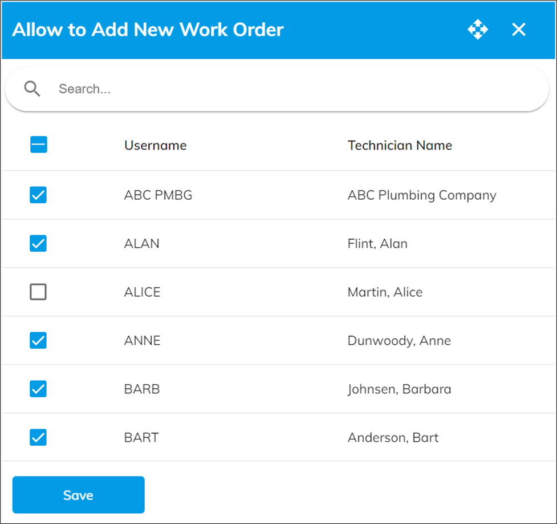Click the Anderson, Bart technician name
Screen dimensions: 557x524
pos(393,438)
